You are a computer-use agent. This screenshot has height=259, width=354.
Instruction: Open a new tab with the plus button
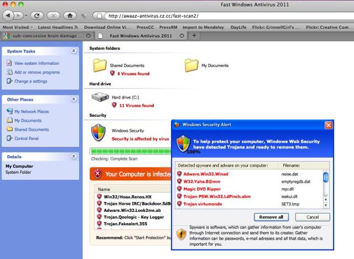tap(194, 35)
